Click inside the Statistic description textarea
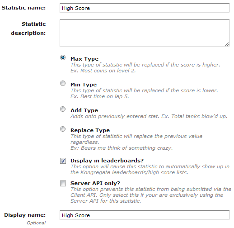234x228 pixels. tap(145, 33)
